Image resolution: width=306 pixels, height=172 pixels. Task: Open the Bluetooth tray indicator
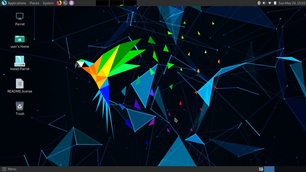[259, 3]
